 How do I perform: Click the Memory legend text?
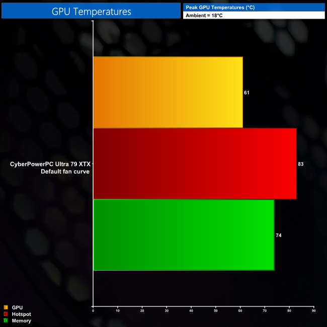(x=21, y=321)
